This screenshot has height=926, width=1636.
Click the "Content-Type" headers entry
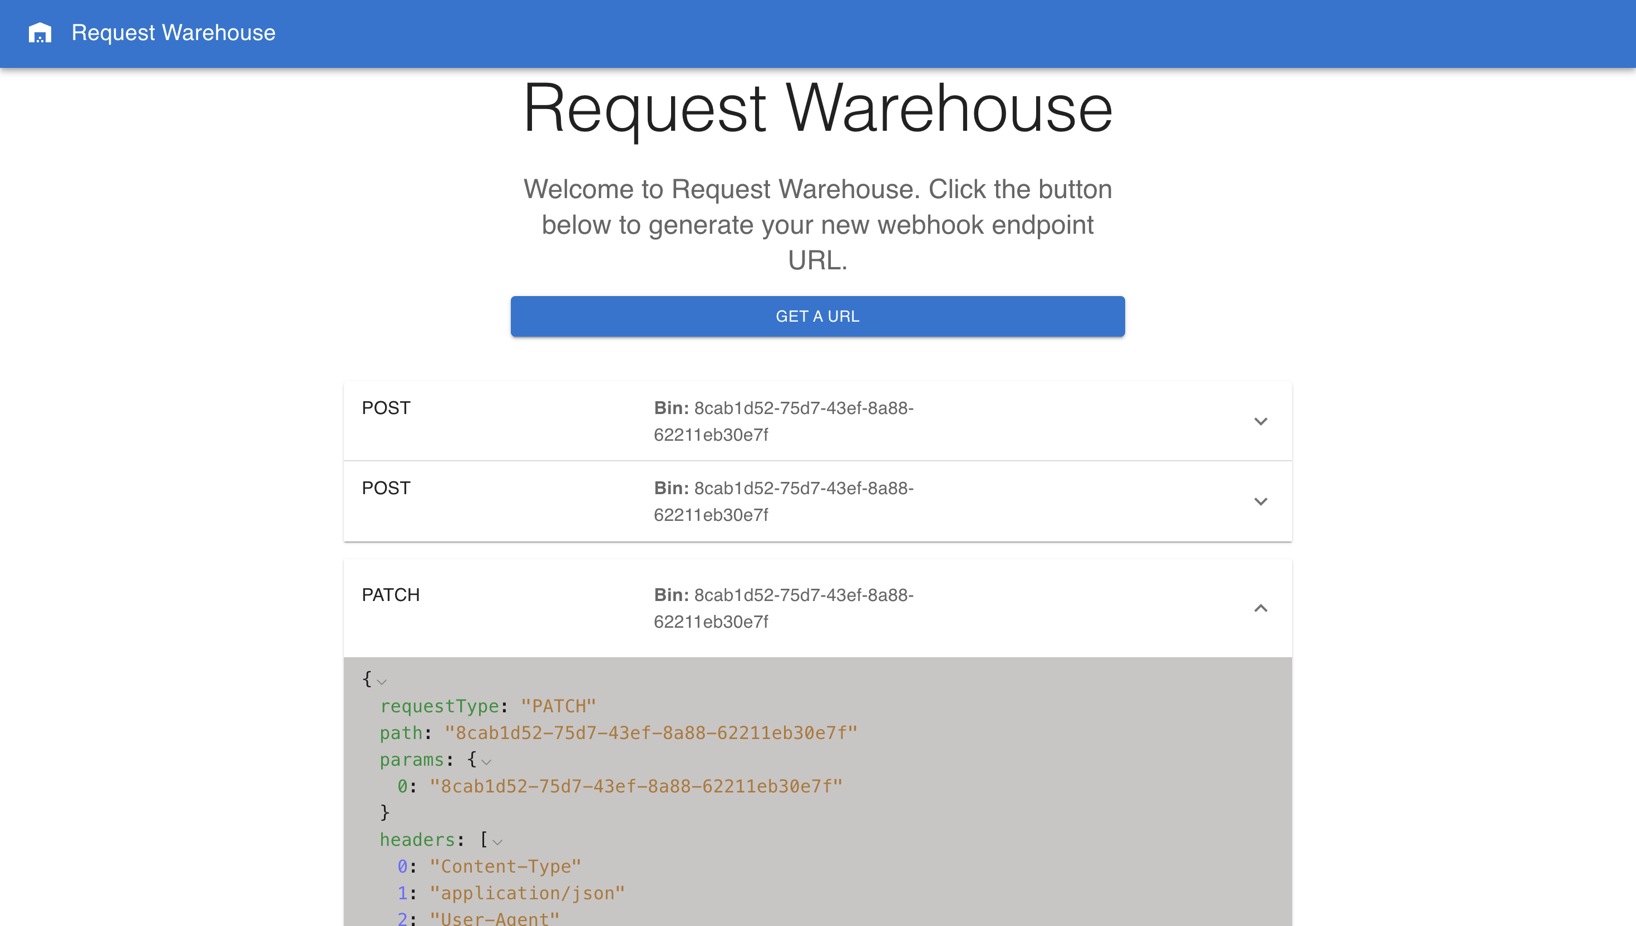click(x=505, y=866)
